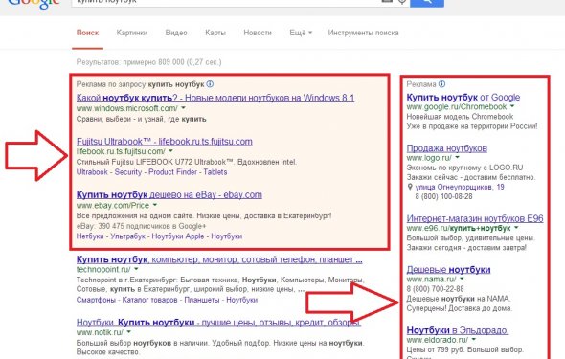Click the lifebook.ru.ts.fujitsu.com/ green URL

tap(121, 151)
